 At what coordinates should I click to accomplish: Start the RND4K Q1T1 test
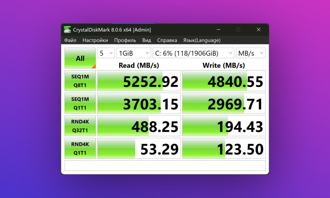point(80,148)
